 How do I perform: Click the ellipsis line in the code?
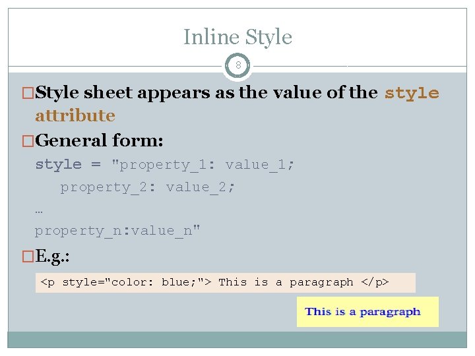pyautogui.click(x=39, y=211)
